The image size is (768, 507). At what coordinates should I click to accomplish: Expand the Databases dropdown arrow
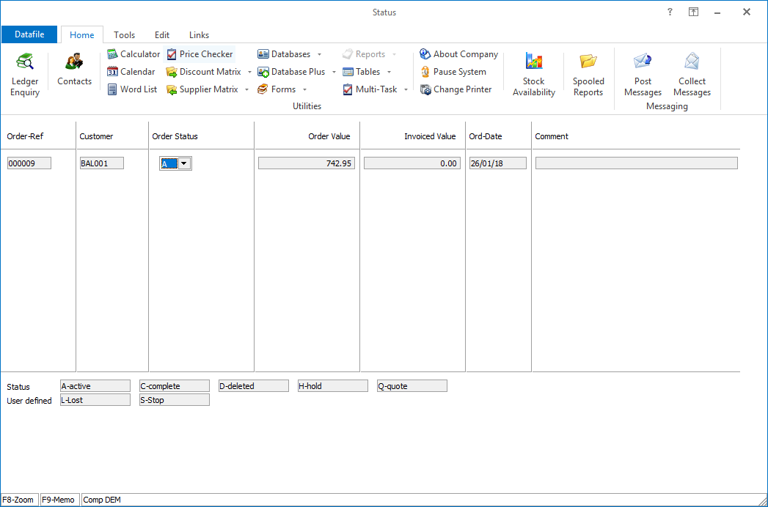(x=319, y=55)
